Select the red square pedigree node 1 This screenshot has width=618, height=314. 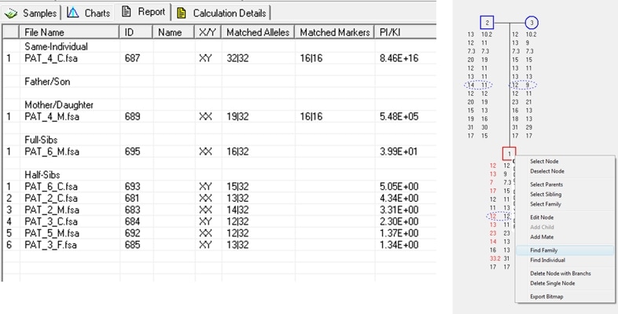tap(509, 153)
